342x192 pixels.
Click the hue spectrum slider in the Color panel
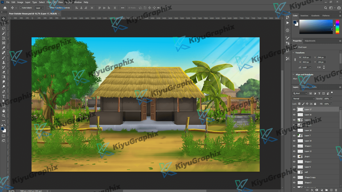point(337,27)
